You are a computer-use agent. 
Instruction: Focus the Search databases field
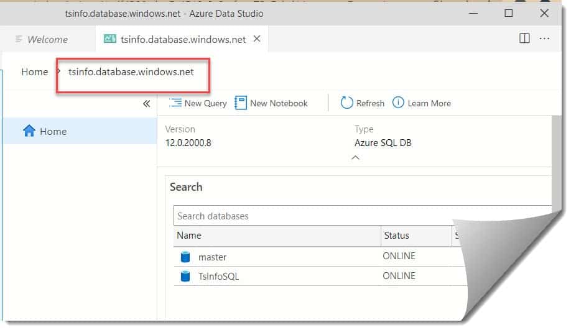363,216
